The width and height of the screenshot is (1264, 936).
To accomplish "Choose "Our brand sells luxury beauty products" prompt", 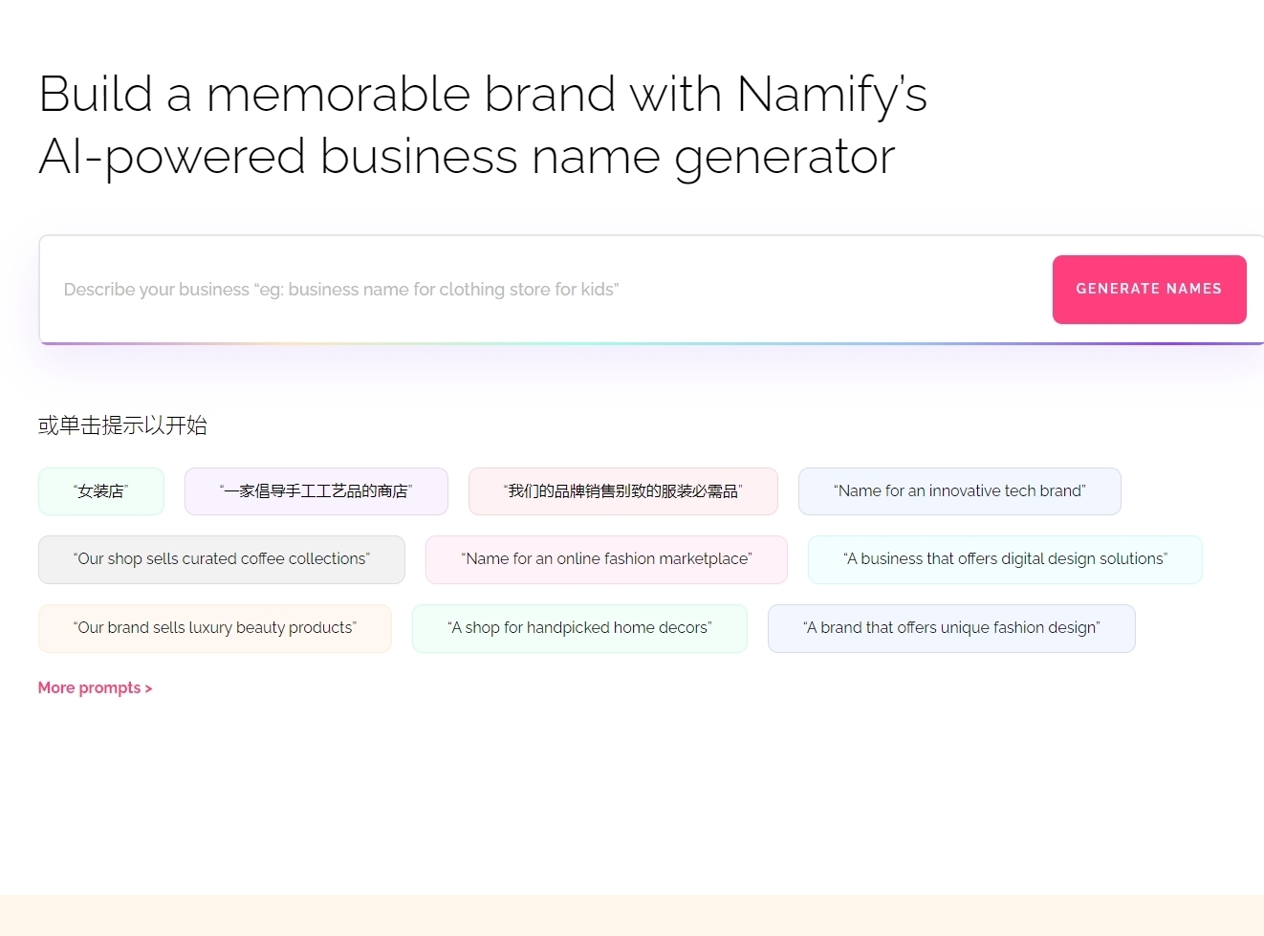I will tap(215, 628).
